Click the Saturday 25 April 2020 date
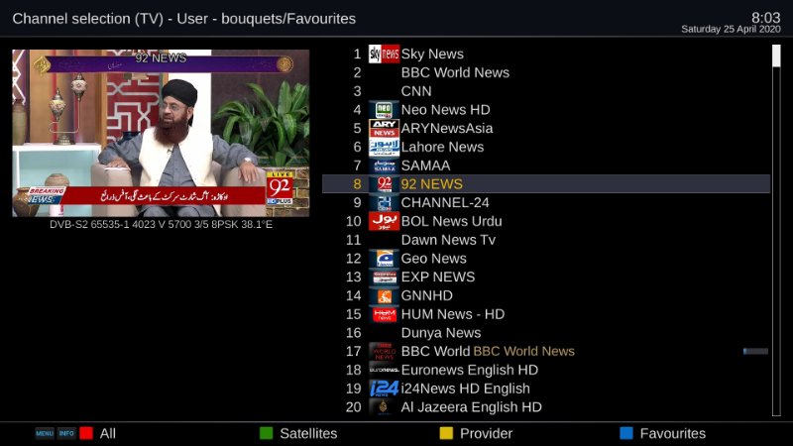 point(731,29)
